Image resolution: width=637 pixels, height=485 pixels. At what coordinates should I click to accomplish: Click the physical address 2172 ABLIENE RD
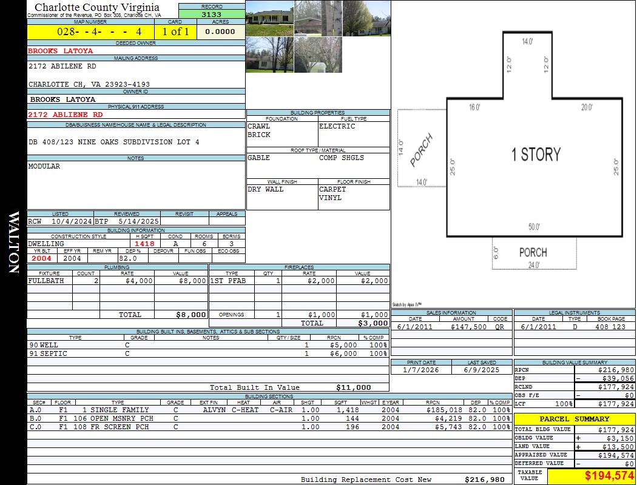pyautogui.click(x=66, y=115)
